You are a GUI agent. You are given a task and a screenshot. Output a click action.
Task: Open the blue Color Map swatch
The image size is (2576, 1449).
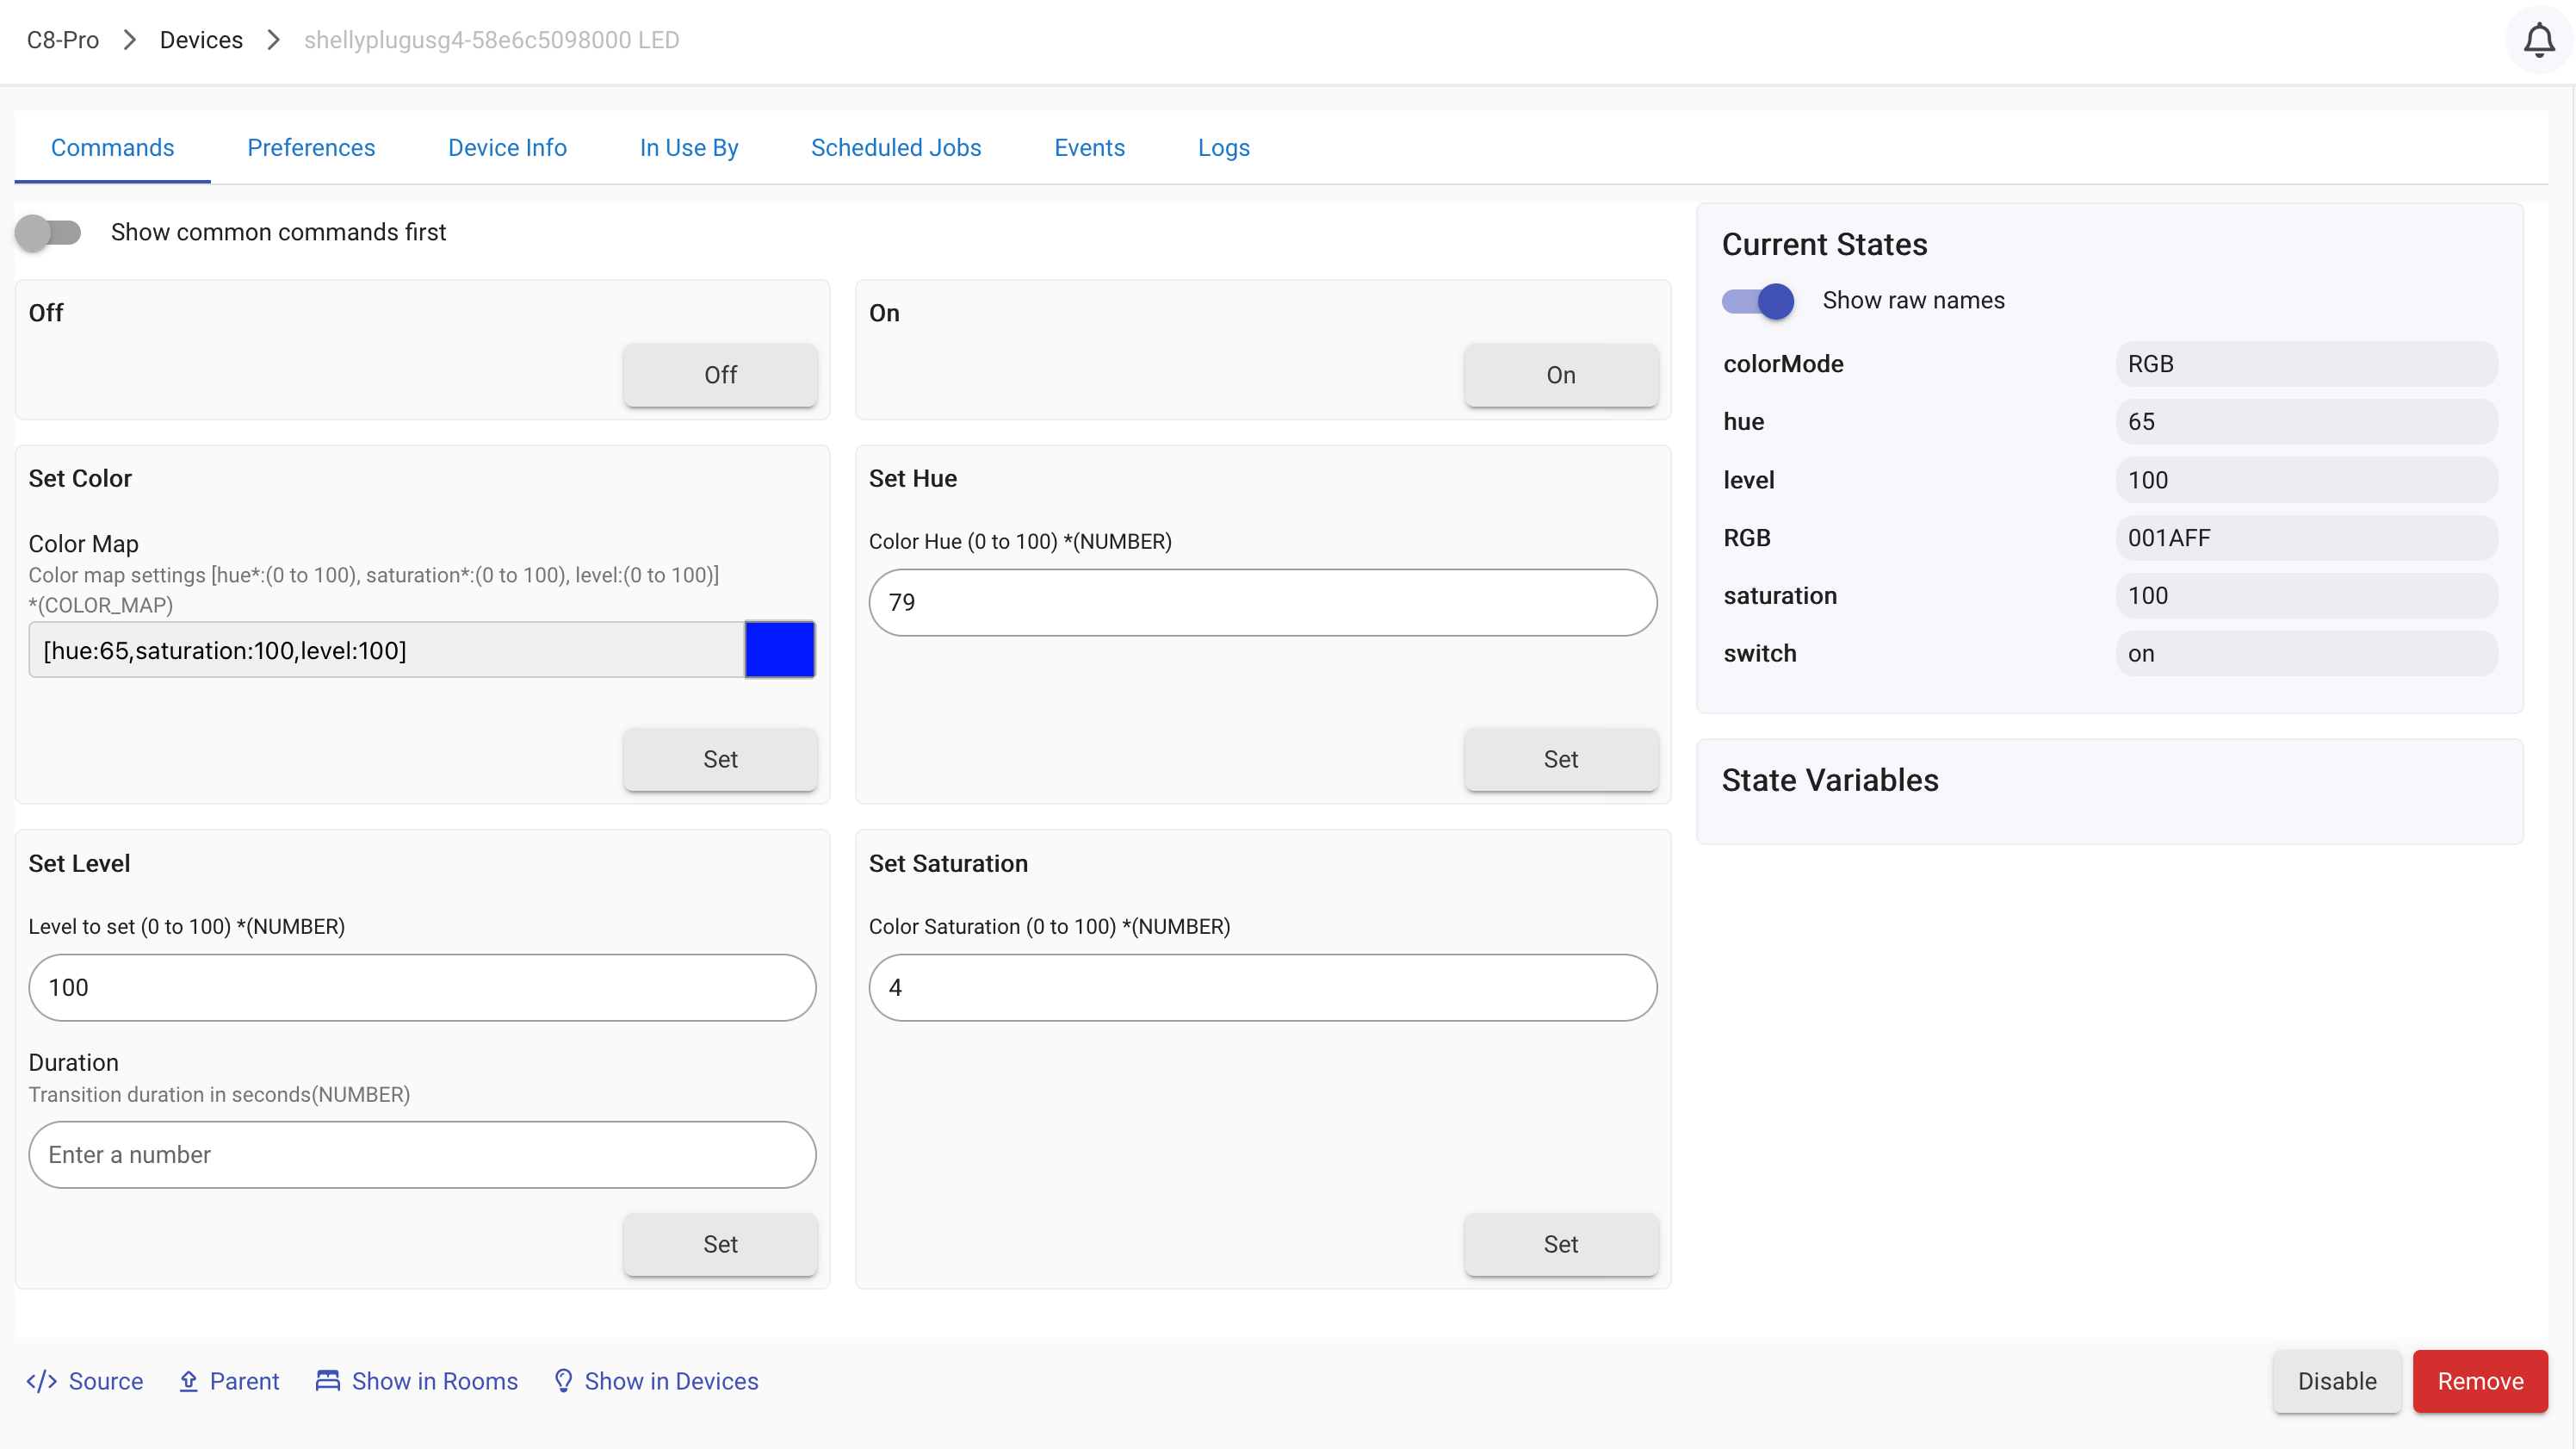coord(779,650)
